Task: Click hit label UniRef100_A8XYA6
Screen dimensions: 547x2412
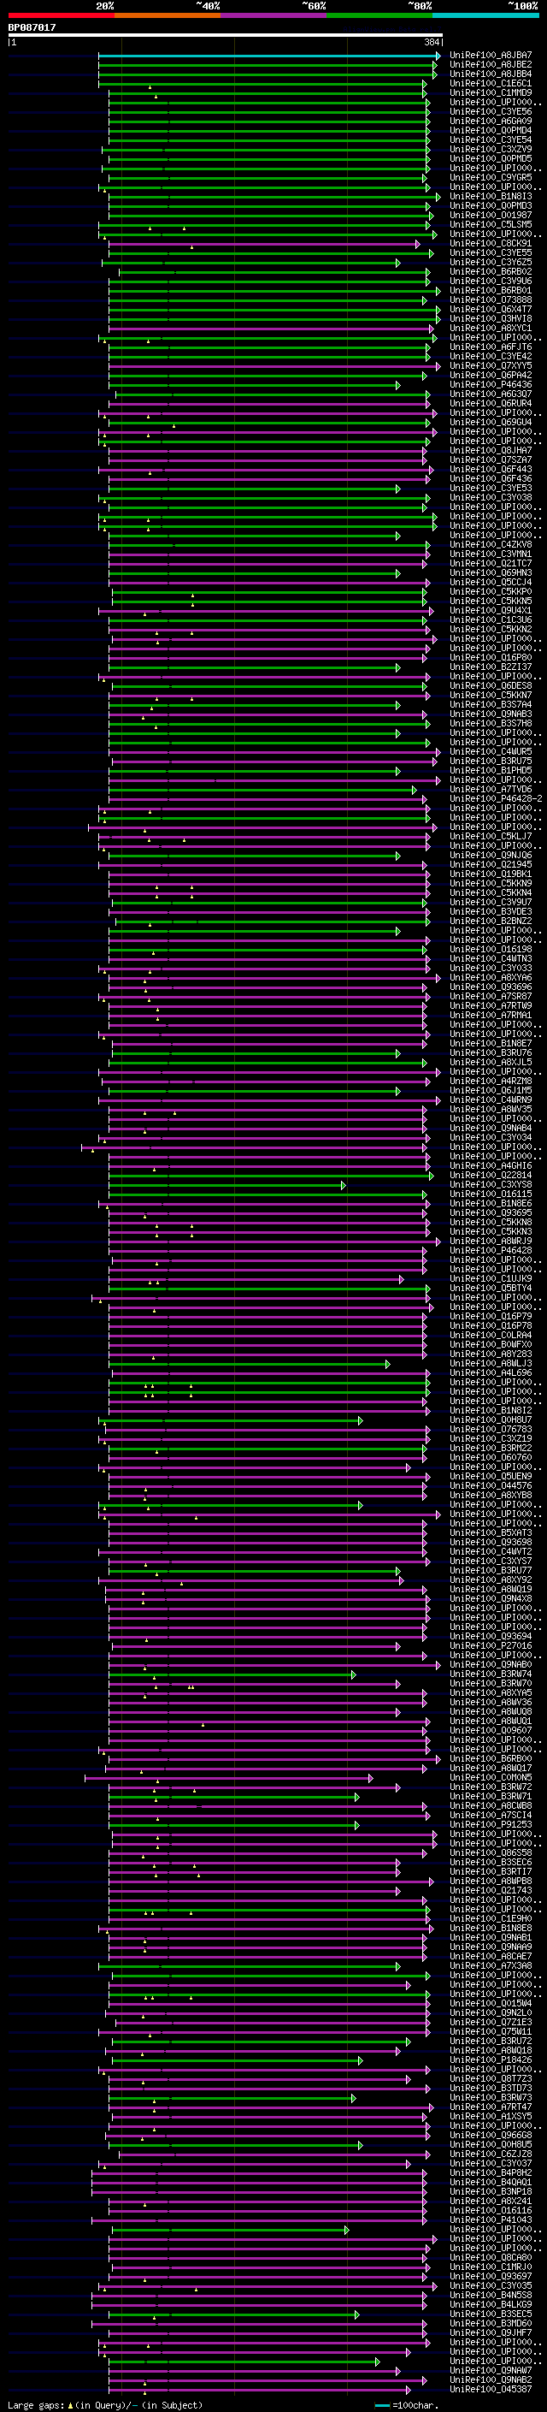Action: point(491,977)
